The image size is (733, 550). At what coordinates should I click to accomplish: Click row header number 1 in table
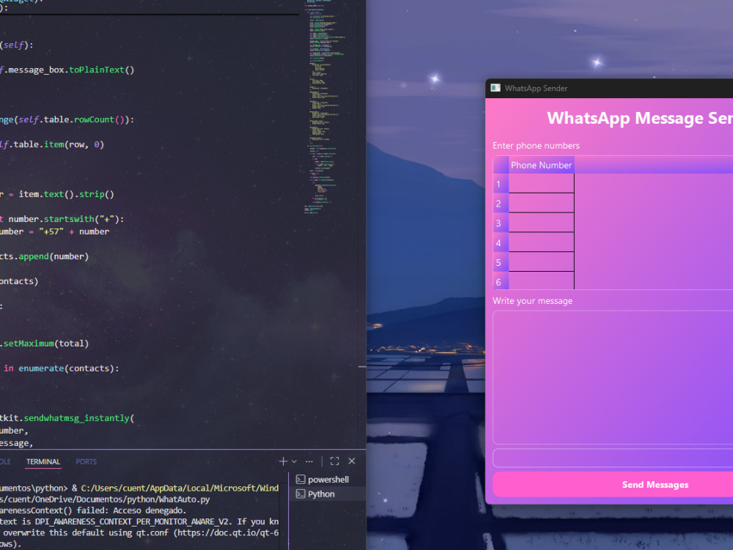pyautogui.click(x=501, y=184)
